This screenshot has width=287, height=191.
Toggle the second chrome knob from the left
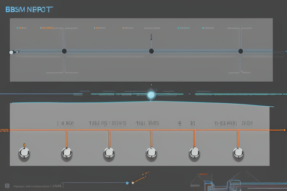click(x=67, y=152)
